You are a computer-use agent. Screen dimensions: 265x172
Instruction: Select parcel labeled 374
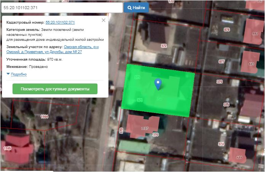[x=221, y=144]
